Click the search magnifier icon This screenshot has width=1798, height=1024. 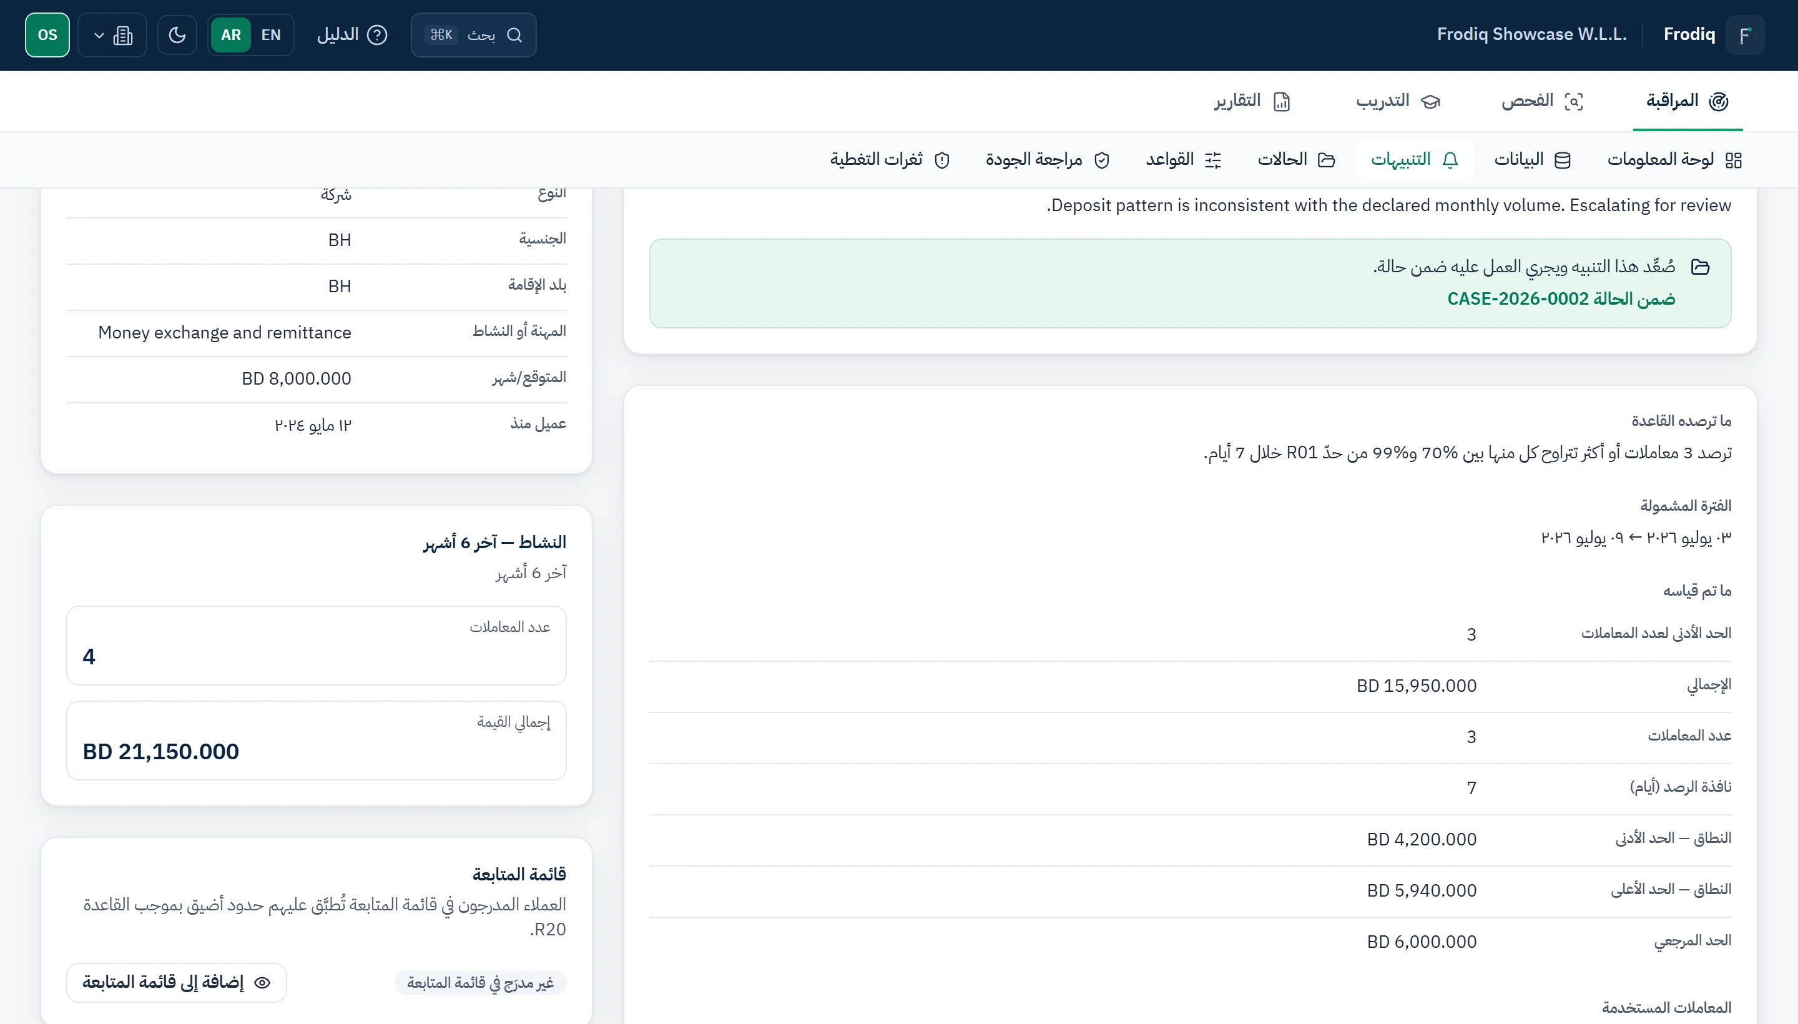click(x=514, y=34)
